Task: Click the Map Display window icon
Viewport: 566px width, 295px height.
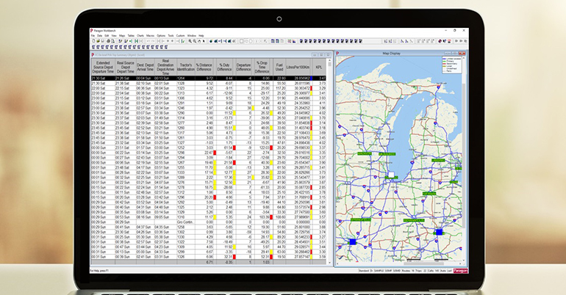Action: pos(336,54)
